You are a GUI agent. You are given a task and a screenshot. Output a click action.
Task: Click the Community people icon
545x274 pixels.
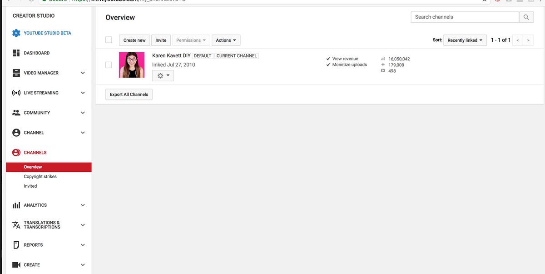click(16, 113)
